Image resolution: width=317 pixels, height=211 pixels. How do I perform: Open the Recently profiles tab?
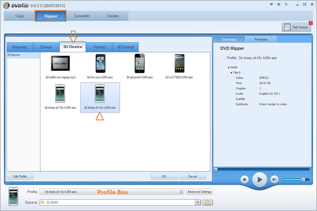click(x=19, y=47)
